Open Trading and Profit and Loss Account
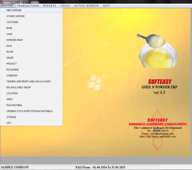 point(31,82)
